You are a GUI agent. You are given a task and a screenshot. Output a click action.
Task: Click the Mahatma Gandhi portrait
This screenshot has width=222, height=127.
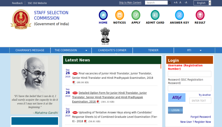pos(35,74)
